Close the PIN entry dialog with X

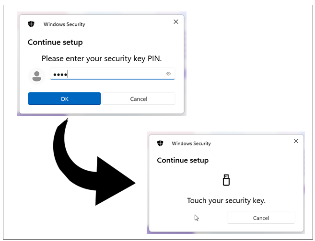(x=176, y=22)
